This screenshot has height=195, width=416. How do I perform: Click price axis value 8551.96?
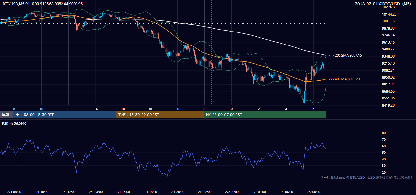(x=388, y=98)
